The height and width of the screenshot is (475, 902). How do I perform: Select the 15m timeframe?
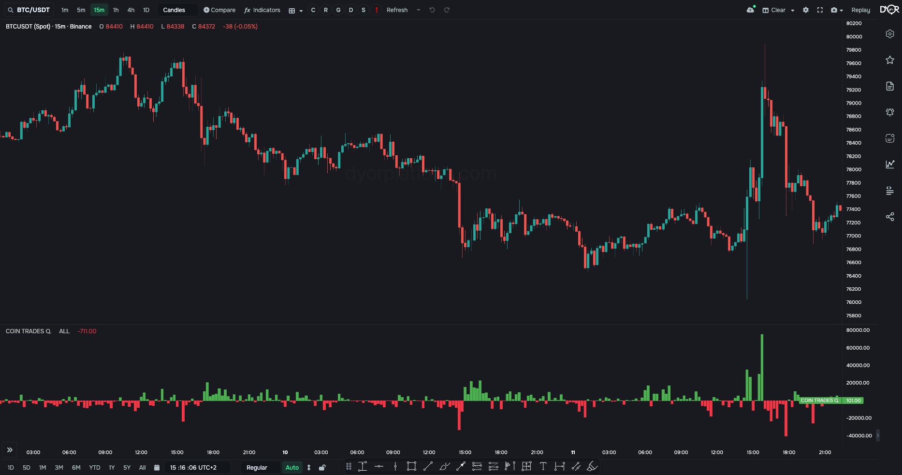coord(99,10)
